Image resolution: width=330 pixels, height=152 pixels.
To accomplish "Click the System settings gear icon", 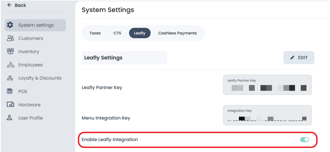I will 10,25.
